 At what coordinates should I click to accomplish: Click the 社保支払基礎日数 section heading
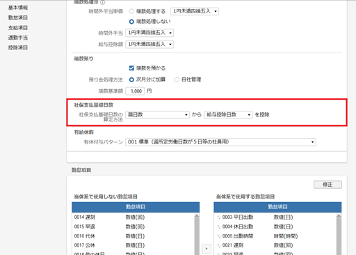click(x=94, y=105)
